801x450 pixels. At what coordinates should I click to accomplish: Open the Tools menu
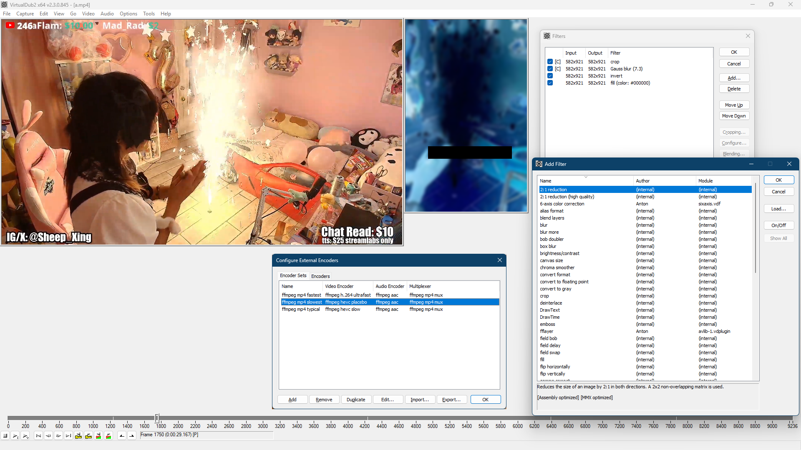click(149, 14)
